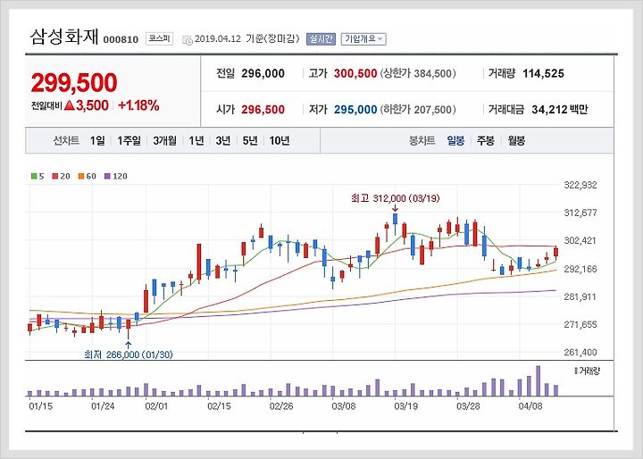This screenshot has width=643, height=459.
Task: Click the green 5-day moving average swatch
Action: [x=34, y=177]
